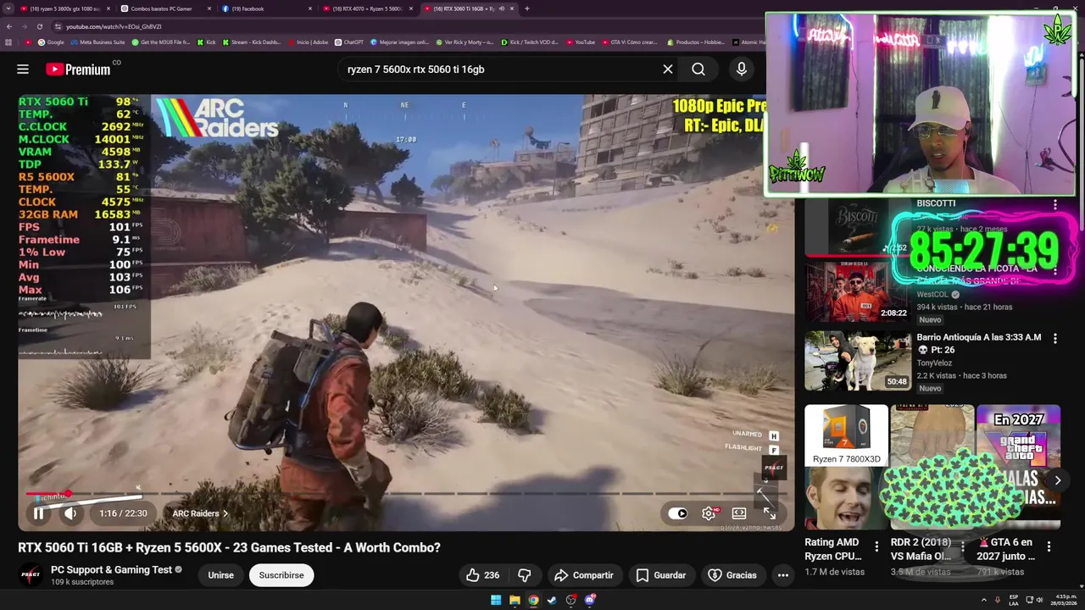Open more actions ellipsis under video
The height and width of the screenshot is (610, 1085).
pyautogui.click(x=783, y=575)
